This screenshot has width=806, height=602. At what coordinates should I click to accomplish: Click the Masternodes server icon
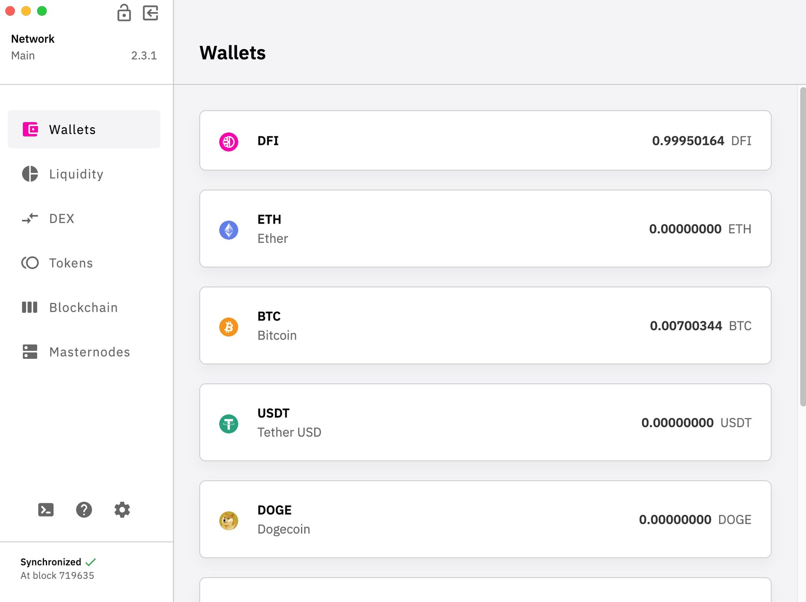click(30, 352)
